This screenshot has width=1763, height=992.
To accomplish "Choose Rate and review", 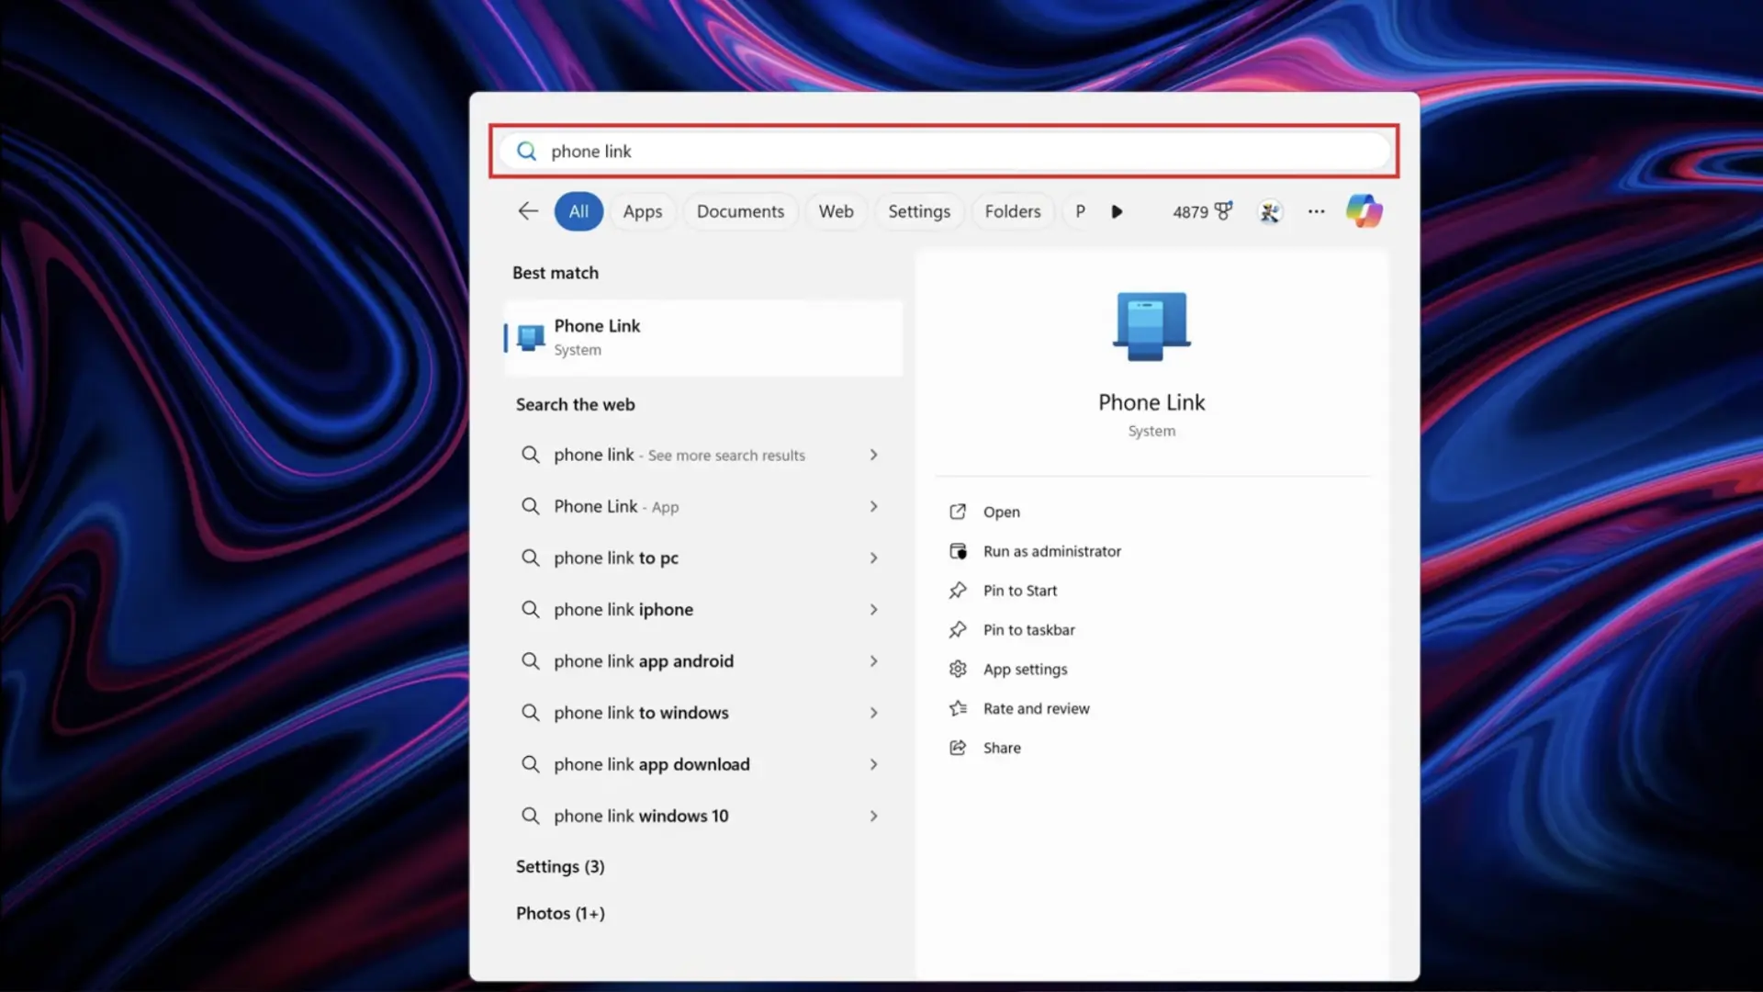I will (1036, 708).
